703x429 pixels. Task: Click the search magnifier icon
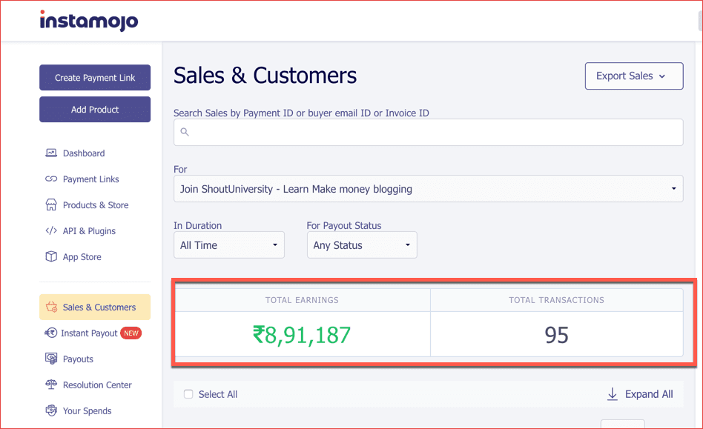[x=185, y=132]
